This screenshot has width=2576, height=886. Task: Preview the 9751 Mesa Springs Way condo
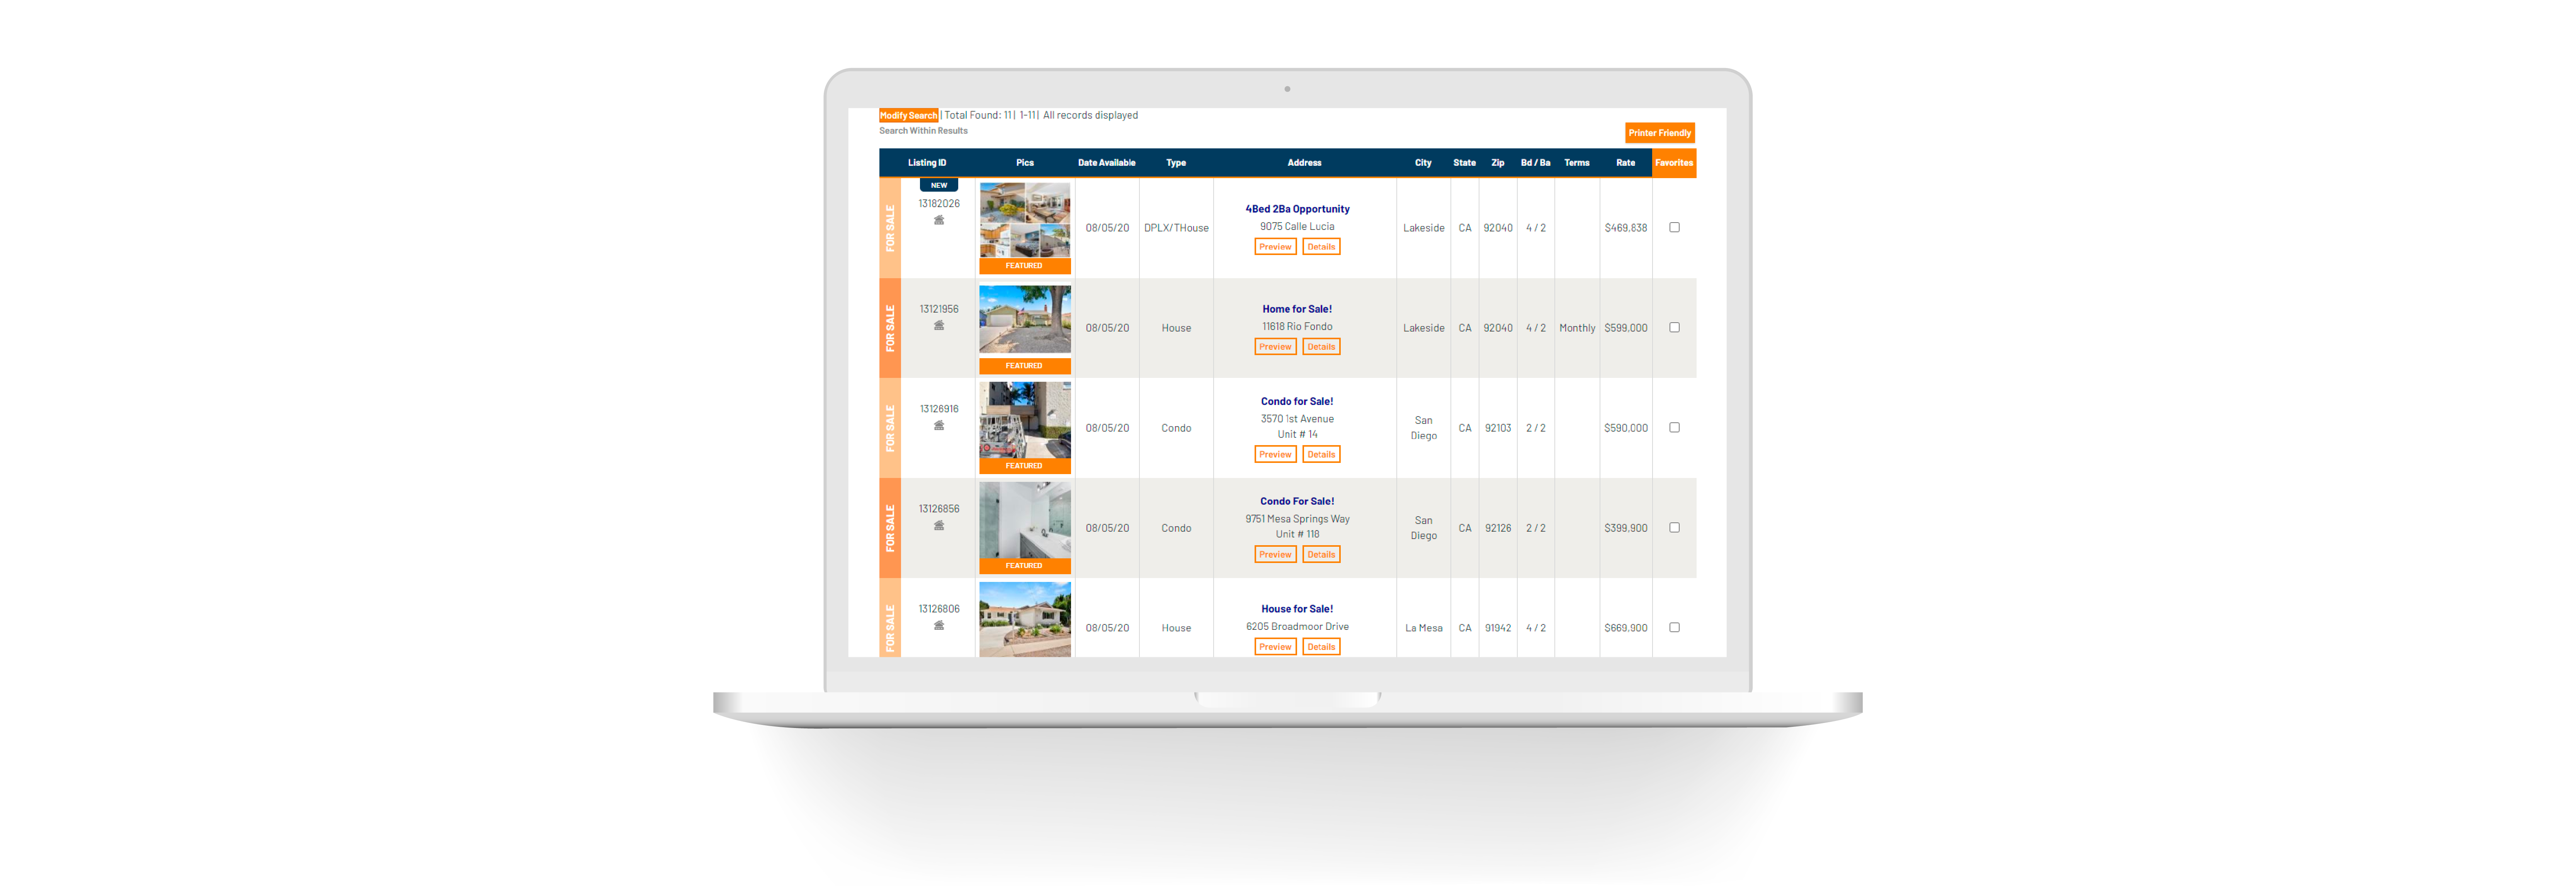point(1275,554)
